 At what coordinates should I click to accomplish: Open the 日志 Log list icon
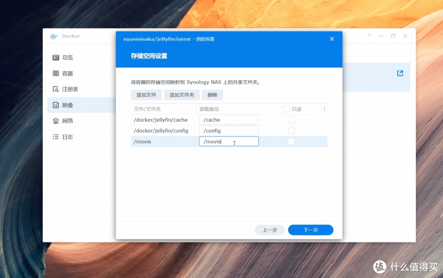(56, 137)
